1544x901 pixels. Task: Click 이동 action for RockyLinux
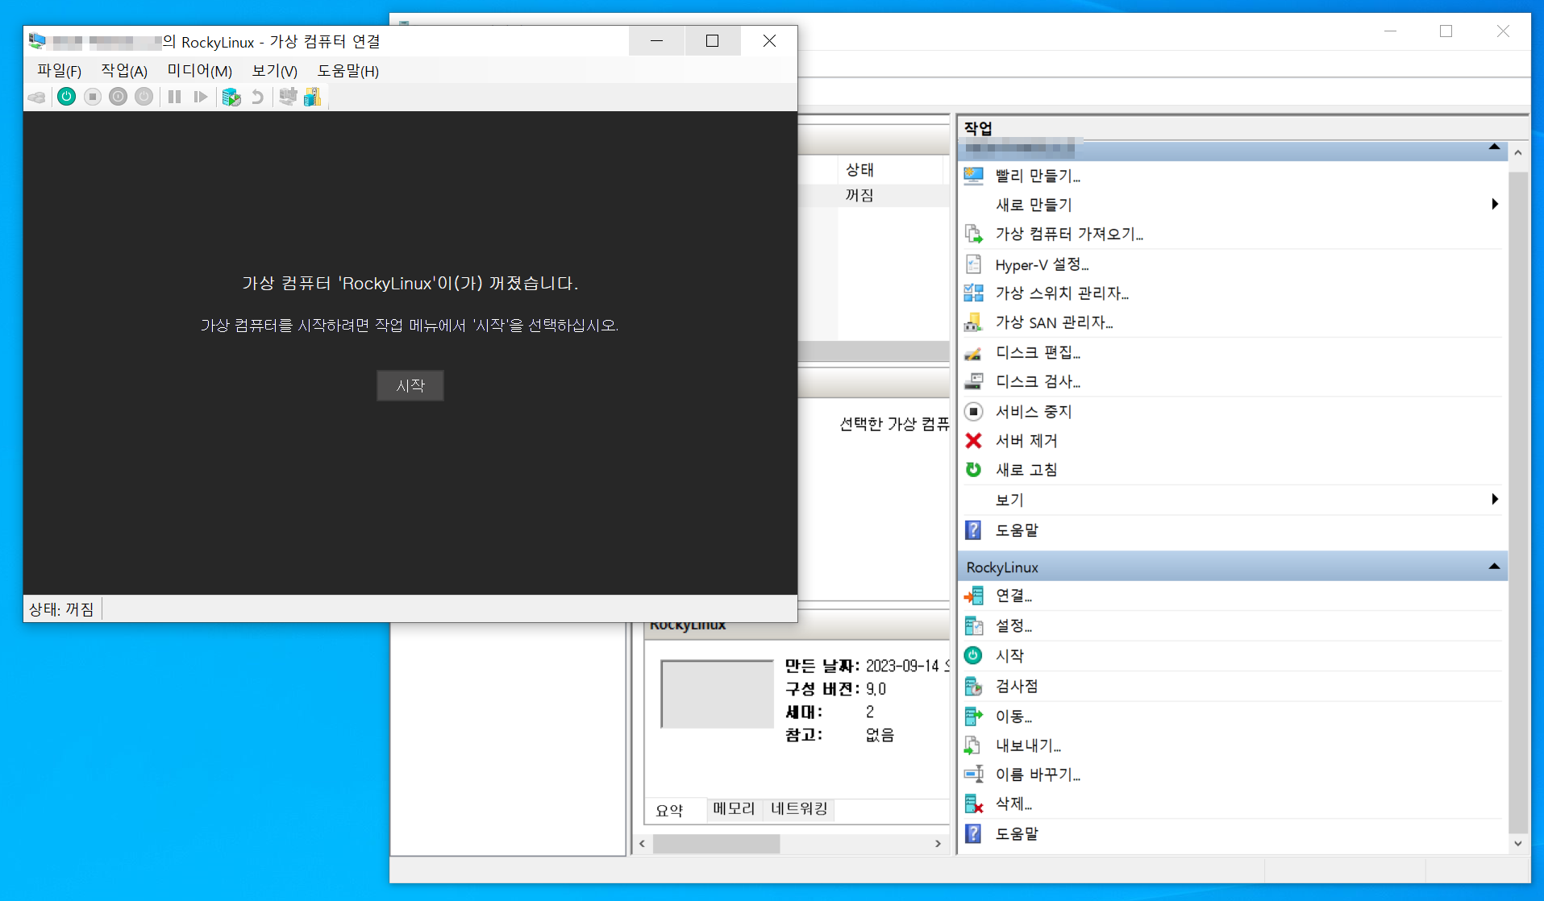click(x=1013, y=716)
